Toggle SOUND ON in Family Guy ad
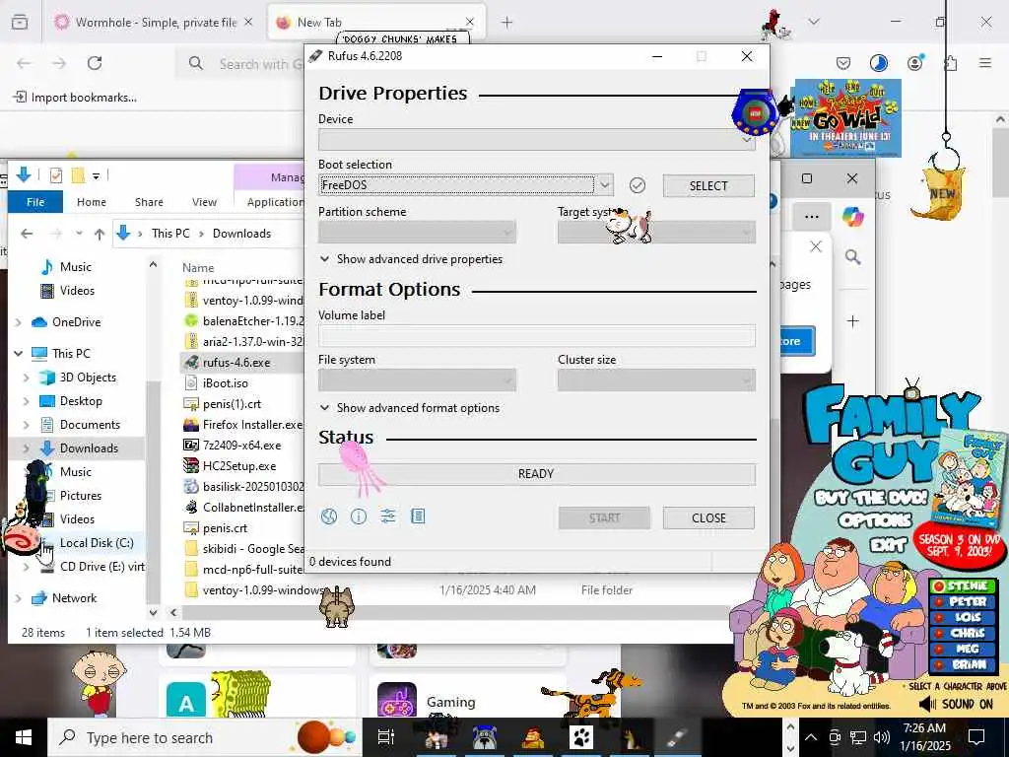1009x757 pixels. (956, 704)
